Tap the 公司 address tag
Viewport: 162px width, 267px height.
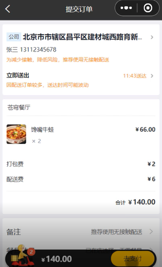[14, 37]
